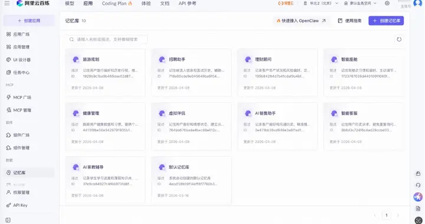This screenshot has height=224, width=425.
Task: Click the 创建记忆库 button
Action: point(386,21)
